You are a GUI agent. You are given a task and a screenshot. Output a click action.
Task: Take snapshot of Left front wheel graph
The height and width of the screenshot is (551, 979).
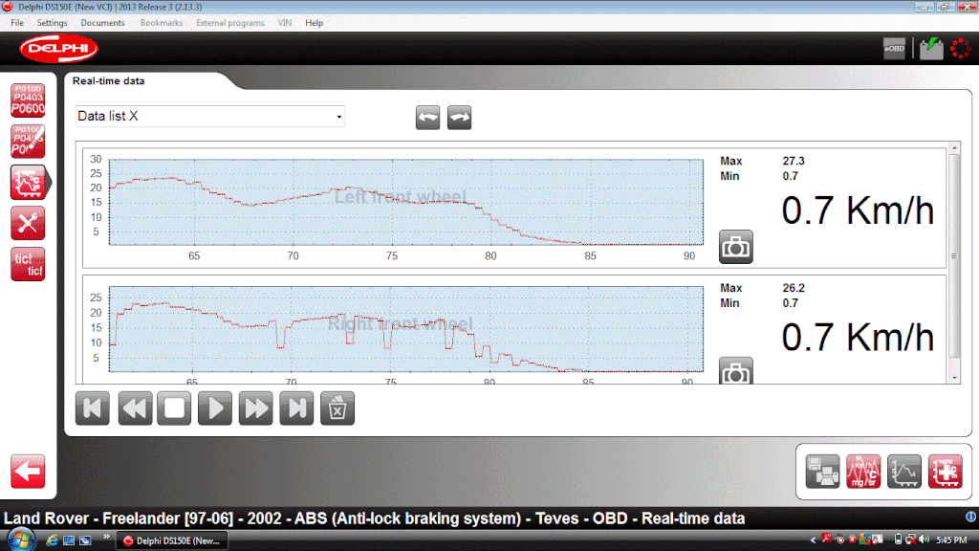click(735, 247)
